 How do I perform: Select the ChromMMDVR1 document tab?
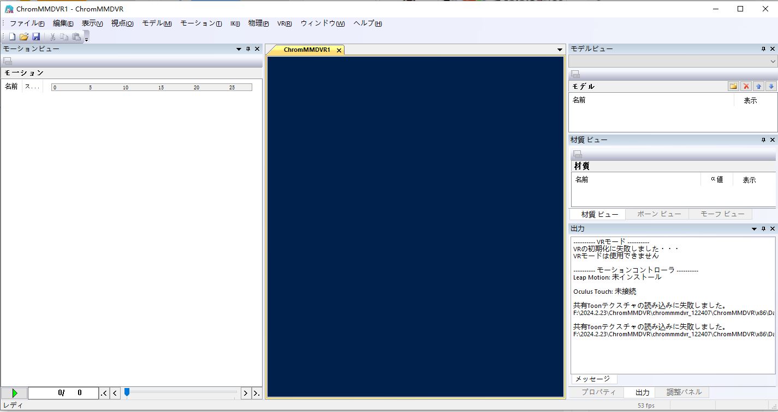click(x=307, y=50)
